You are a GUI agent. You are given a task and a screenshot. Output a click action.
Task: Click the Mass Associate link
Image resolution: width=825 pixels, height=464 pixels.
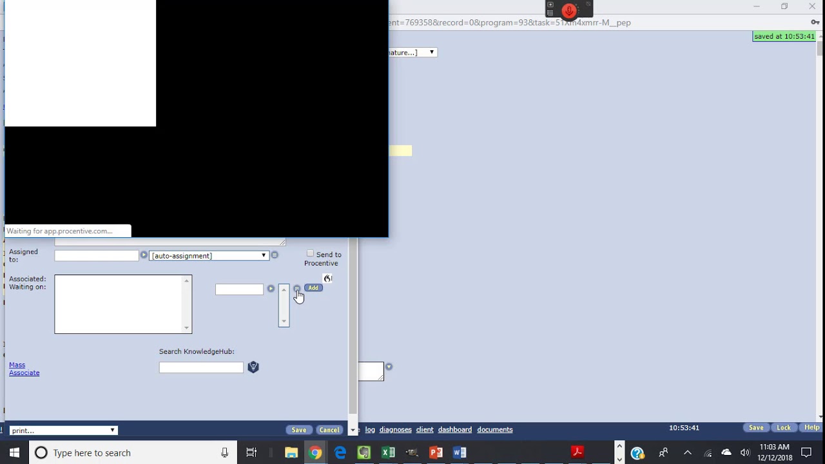24,369
